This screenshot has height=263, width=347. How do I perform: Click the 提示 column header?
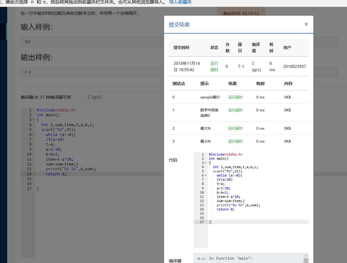[204, 83]
